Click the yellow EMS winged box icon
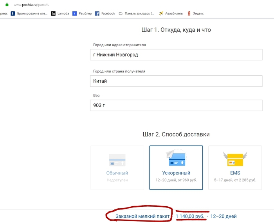This screenshot has width=274, height=222. (235, 159)
